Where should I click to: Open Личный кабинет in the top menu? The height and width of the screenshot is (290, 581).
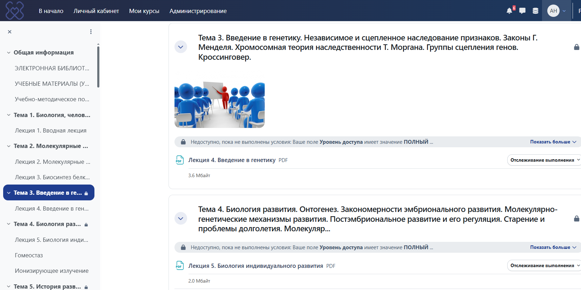[x=96, y=11]
